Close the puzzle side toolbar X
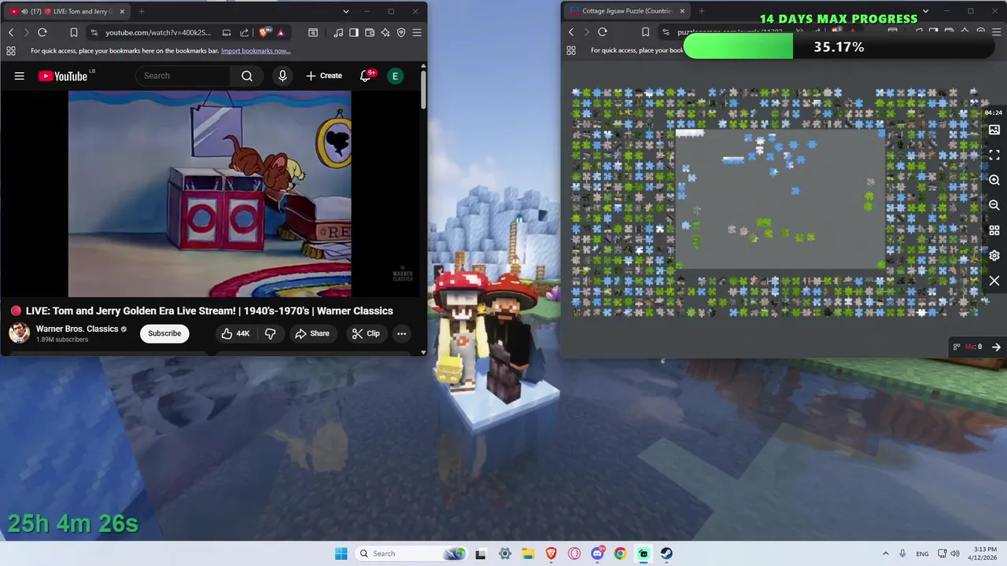This screenshot has width=1007, height=566. point(994,281)
